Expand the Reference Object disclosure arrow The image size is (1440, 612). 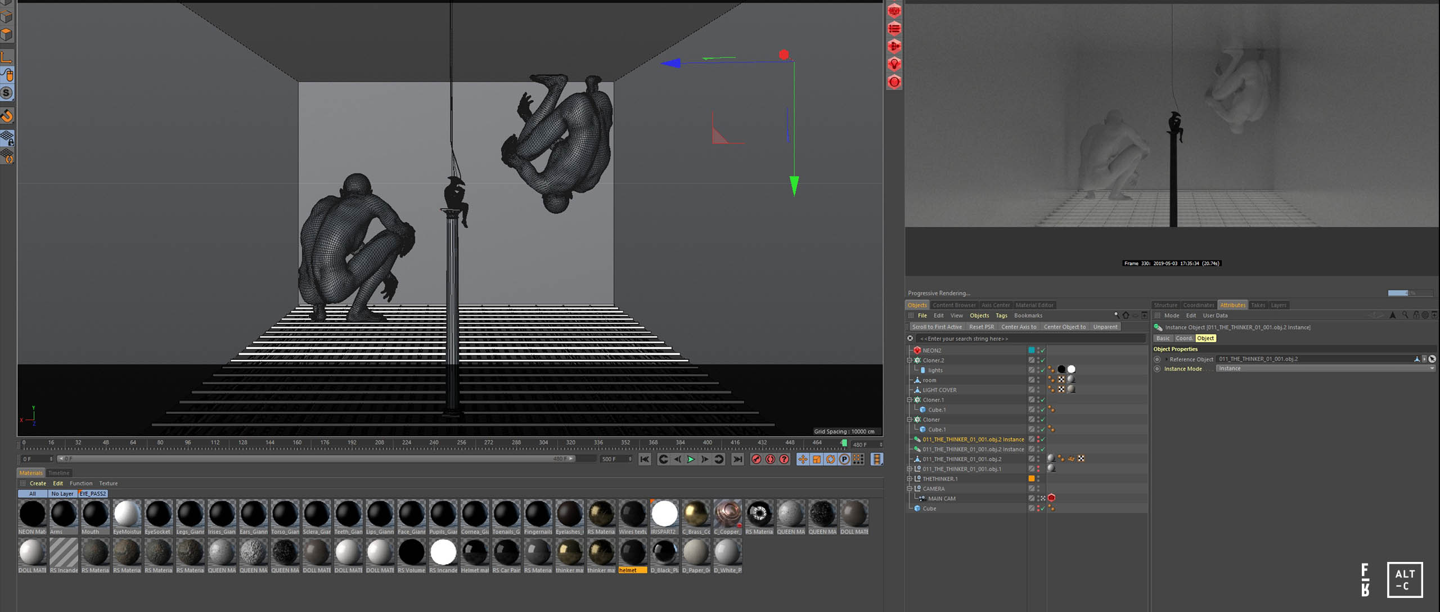click(1166, 359)
